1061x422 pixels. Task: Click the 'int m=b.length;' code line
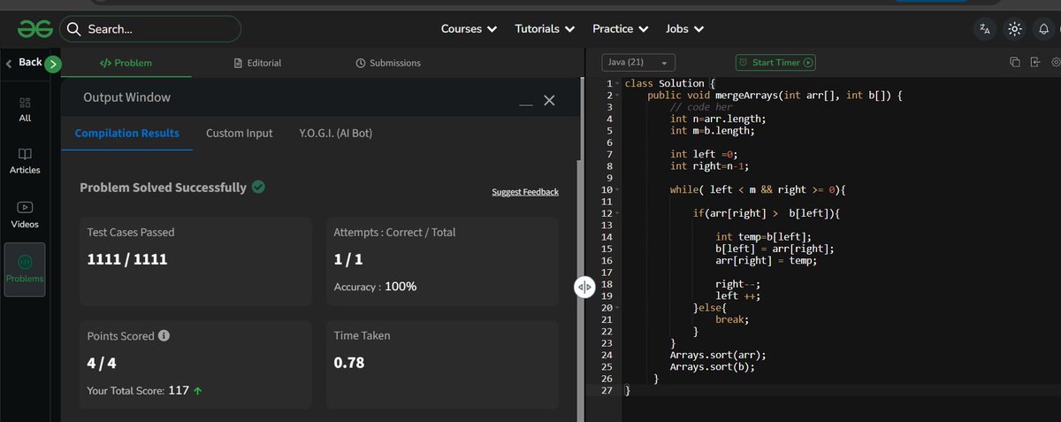(x=713, y=131)
